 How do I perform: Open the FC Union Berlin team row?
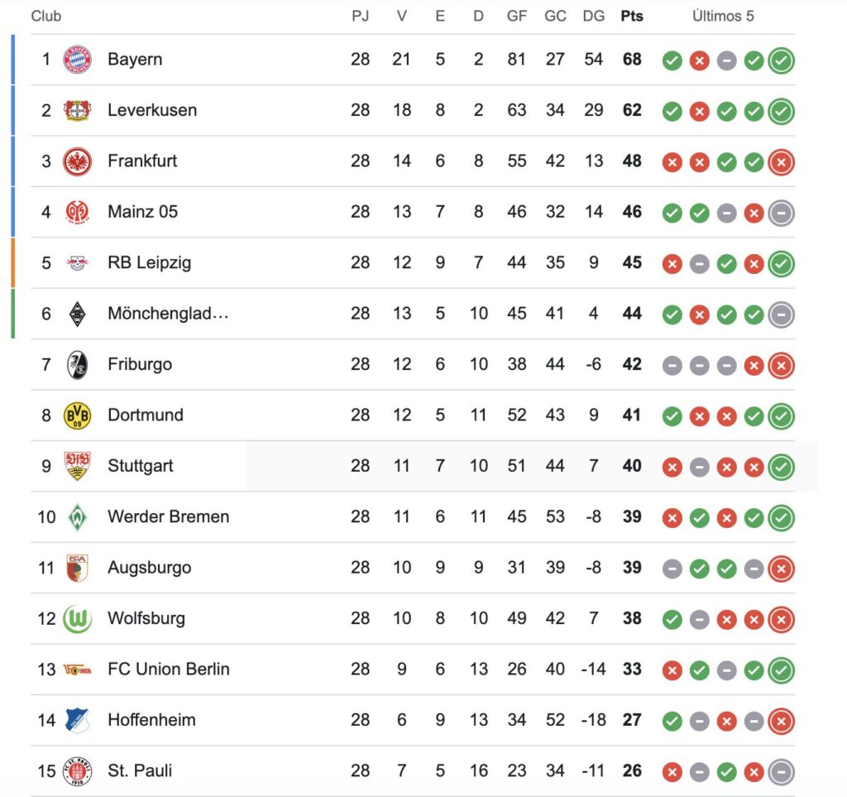tap(413, 670)
